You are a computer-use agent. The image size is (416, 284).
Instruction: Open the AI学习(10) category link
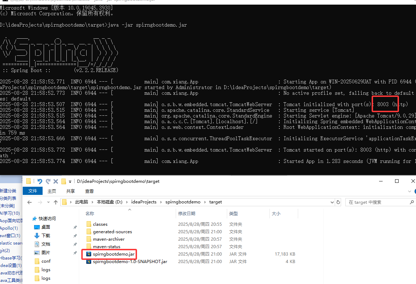pos(10,213)
